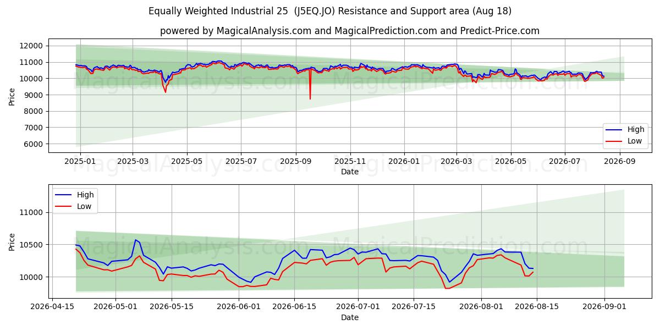Click the 10000 tick on the lower price axis
Screen dimensions: 660x330
click(32, 277)
